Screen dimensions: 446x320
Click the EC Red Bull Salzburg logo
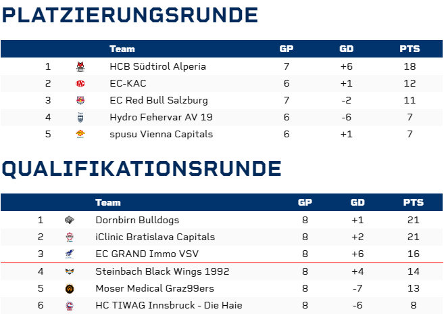pyautogui.click(x=80, y=100)
